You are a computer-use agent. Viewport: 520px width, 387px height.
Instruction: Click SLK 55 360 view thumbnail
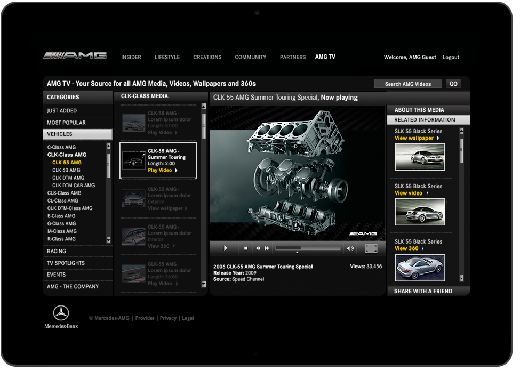coord(420,268)
